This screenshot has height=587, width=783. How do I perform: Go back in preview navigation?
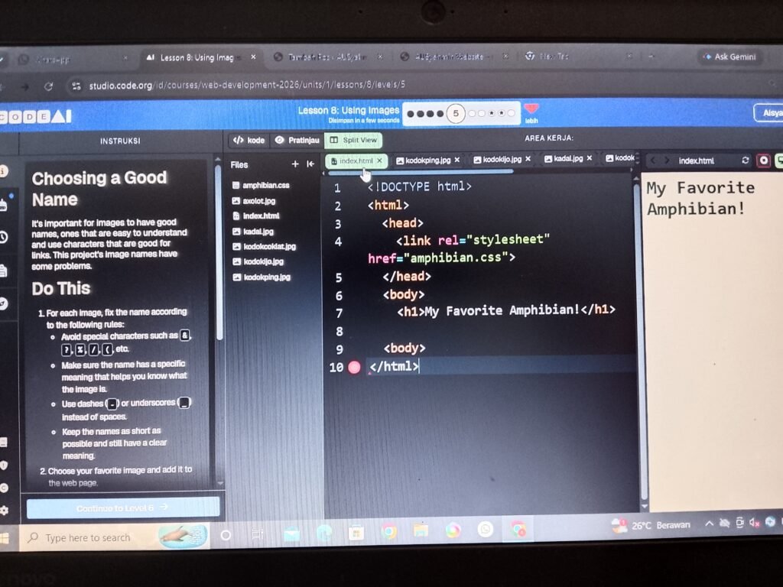pyautogui.click(x=653, y=161)
